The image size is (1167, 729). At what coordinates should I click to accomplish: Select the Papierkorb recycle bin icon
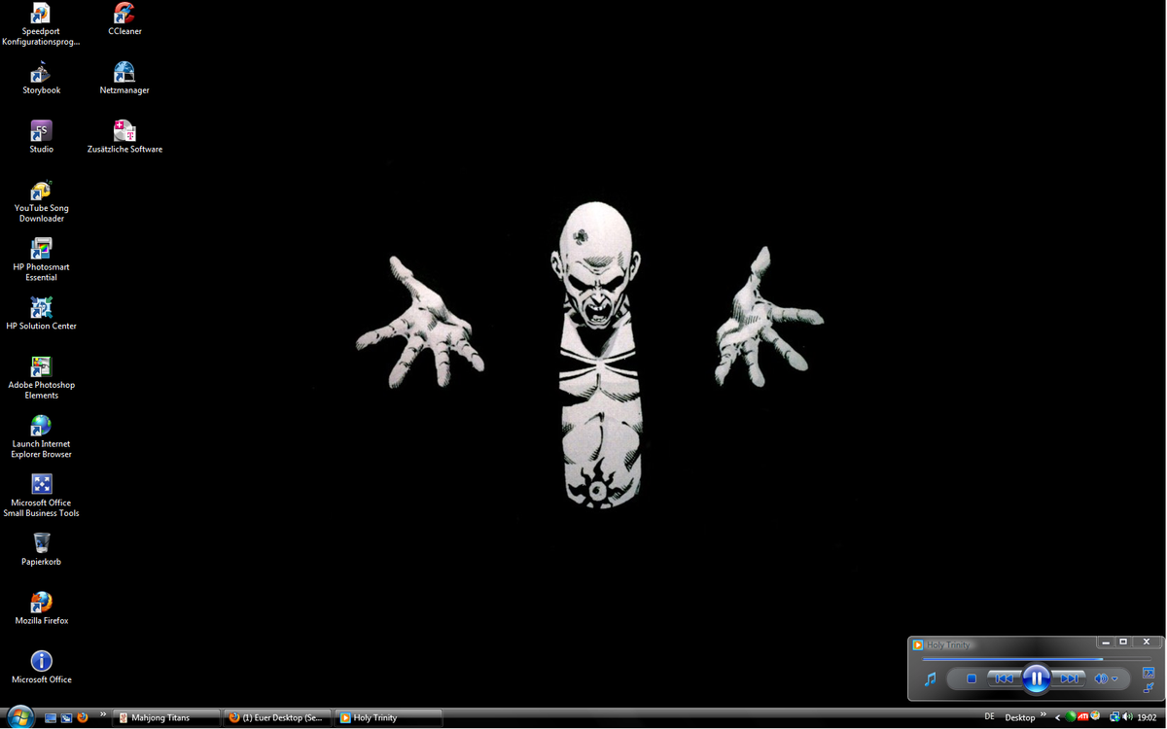41,550
